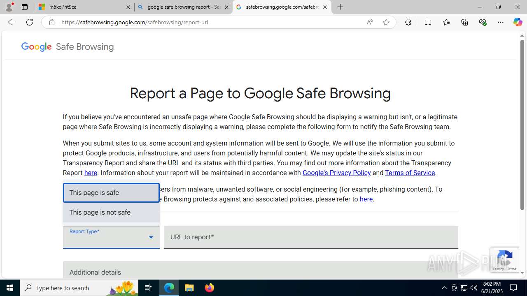The image size is (527, 296).
Task: Close the m5kq7nt9ce tab
Action: pyautogui.click(x=128, y=7)
